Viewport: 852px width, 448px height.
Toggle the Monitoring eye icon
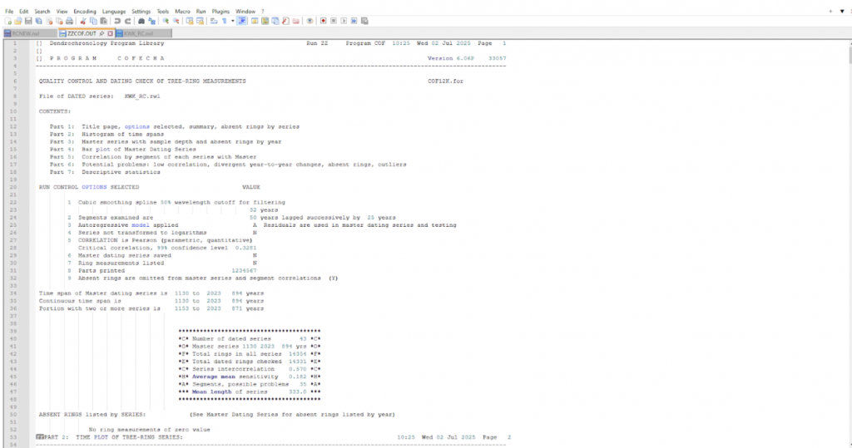310,20
